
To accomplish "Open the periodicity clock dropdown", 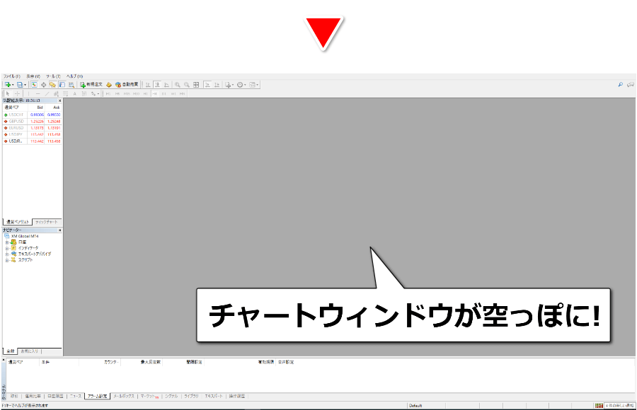I will (241, 85).
